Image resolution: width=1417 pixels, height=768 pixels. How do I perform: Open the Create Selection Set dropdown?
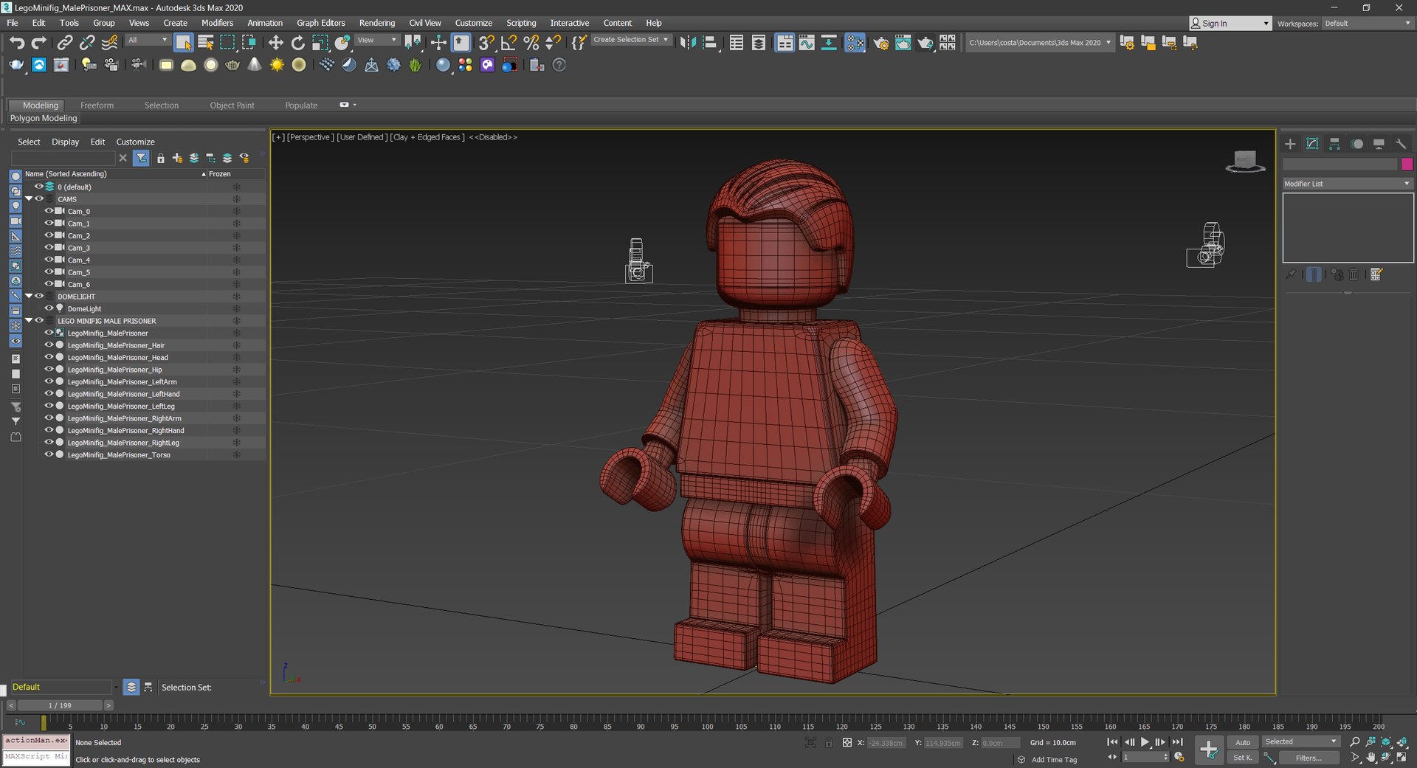tap(632, 40)
